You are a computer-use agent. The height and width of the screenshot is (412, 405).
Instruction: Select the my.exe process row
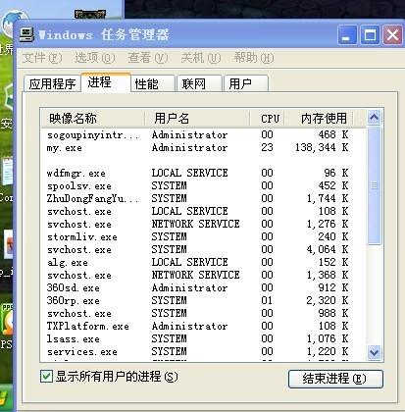click(203, 148)
